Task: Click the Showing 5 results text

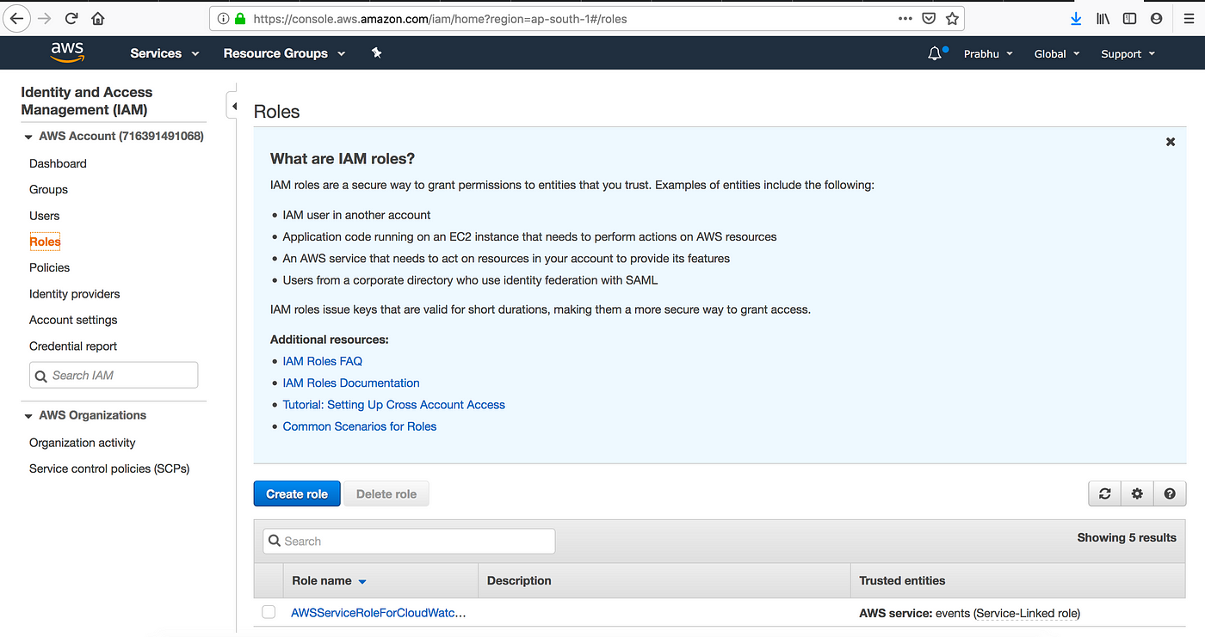Action: 1127,537
